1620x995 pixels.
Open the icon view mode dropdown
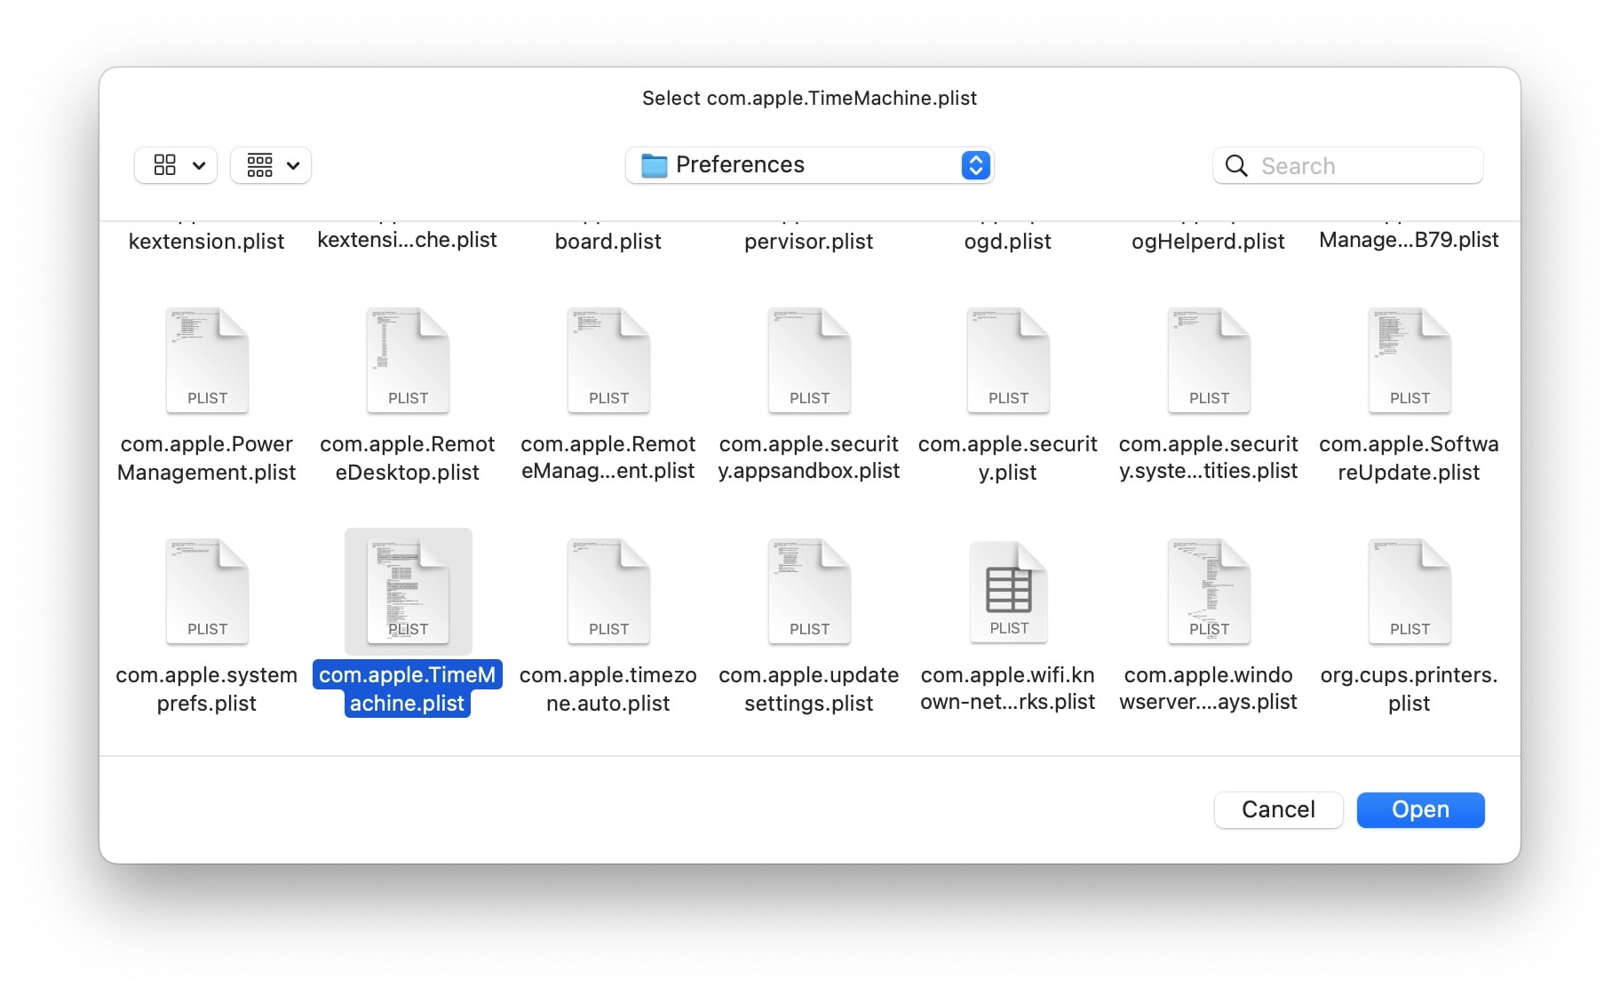point(176,165)
